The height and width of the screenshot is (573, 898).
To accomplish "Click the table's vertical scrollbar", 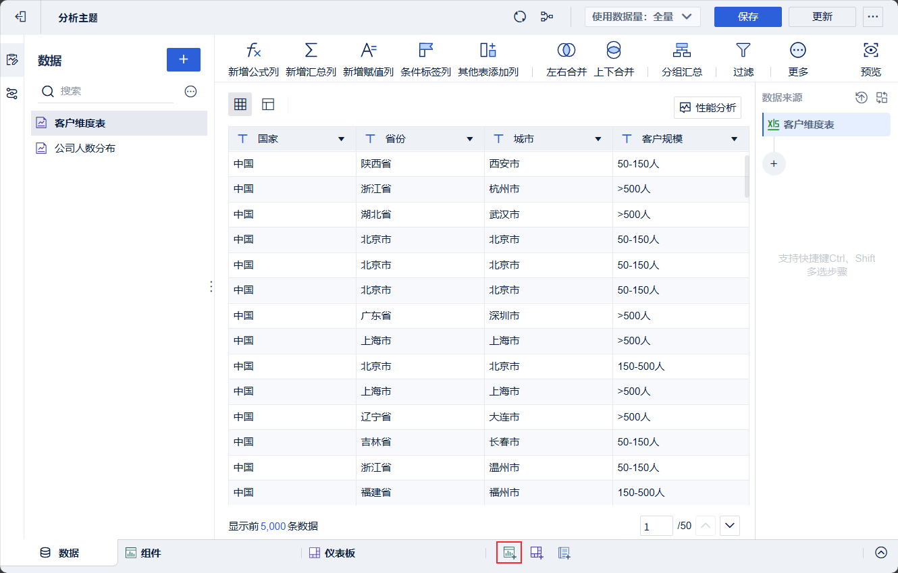I will [747, 176].
